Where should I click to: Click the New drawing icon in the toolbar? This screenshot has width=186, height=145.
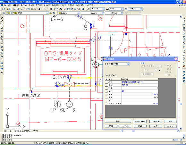4,9
